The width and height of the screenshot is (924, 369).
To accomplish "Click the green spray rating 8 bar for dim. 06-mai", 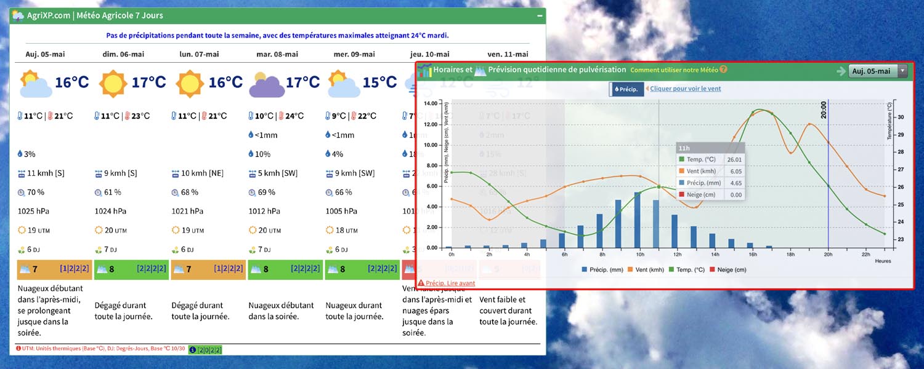I will (131, 269).
